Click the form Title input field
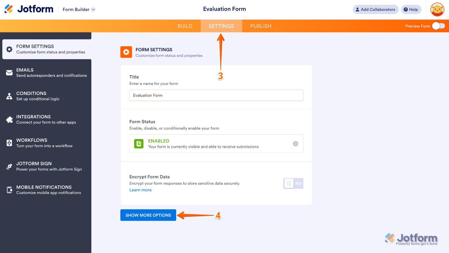Viewport: 449px width, 253px height. pyautogui.click(x=216, y=95)
